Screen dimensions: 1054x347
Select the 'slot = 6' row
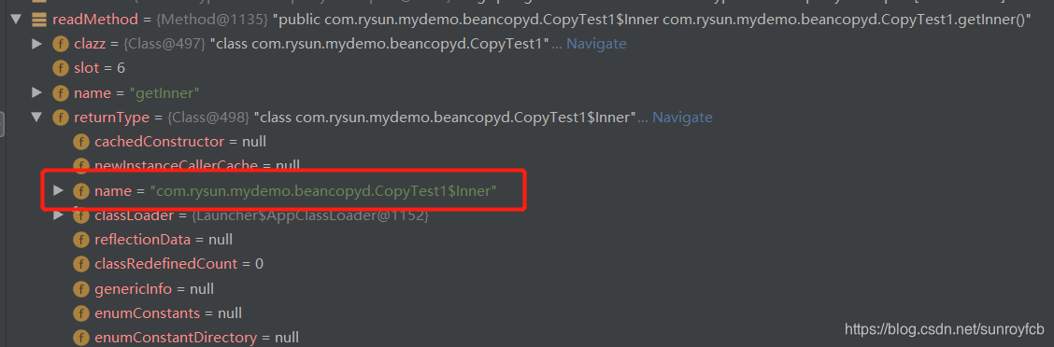(x=99, y=68)
